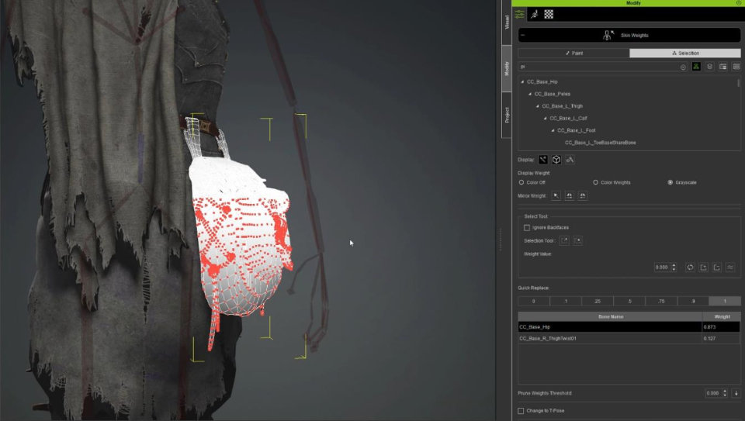Image resolution: width=745 pixels, height=421 pixels.
Task: Click the Weight Value stepper field
Action: pos(662,267)
